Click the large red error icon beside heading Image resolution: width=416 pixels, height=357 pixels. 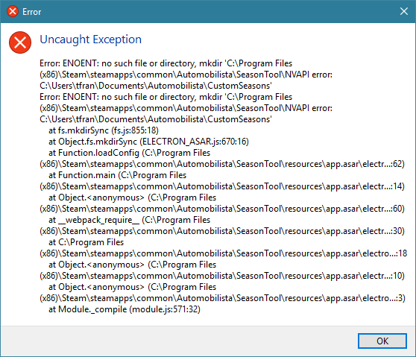[20, 42]
